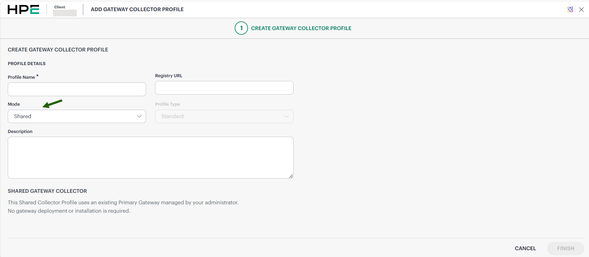The height and width of the screenshot is (257, 589).
Task: Click inside the Description text area
Action: tap(151, 157)
